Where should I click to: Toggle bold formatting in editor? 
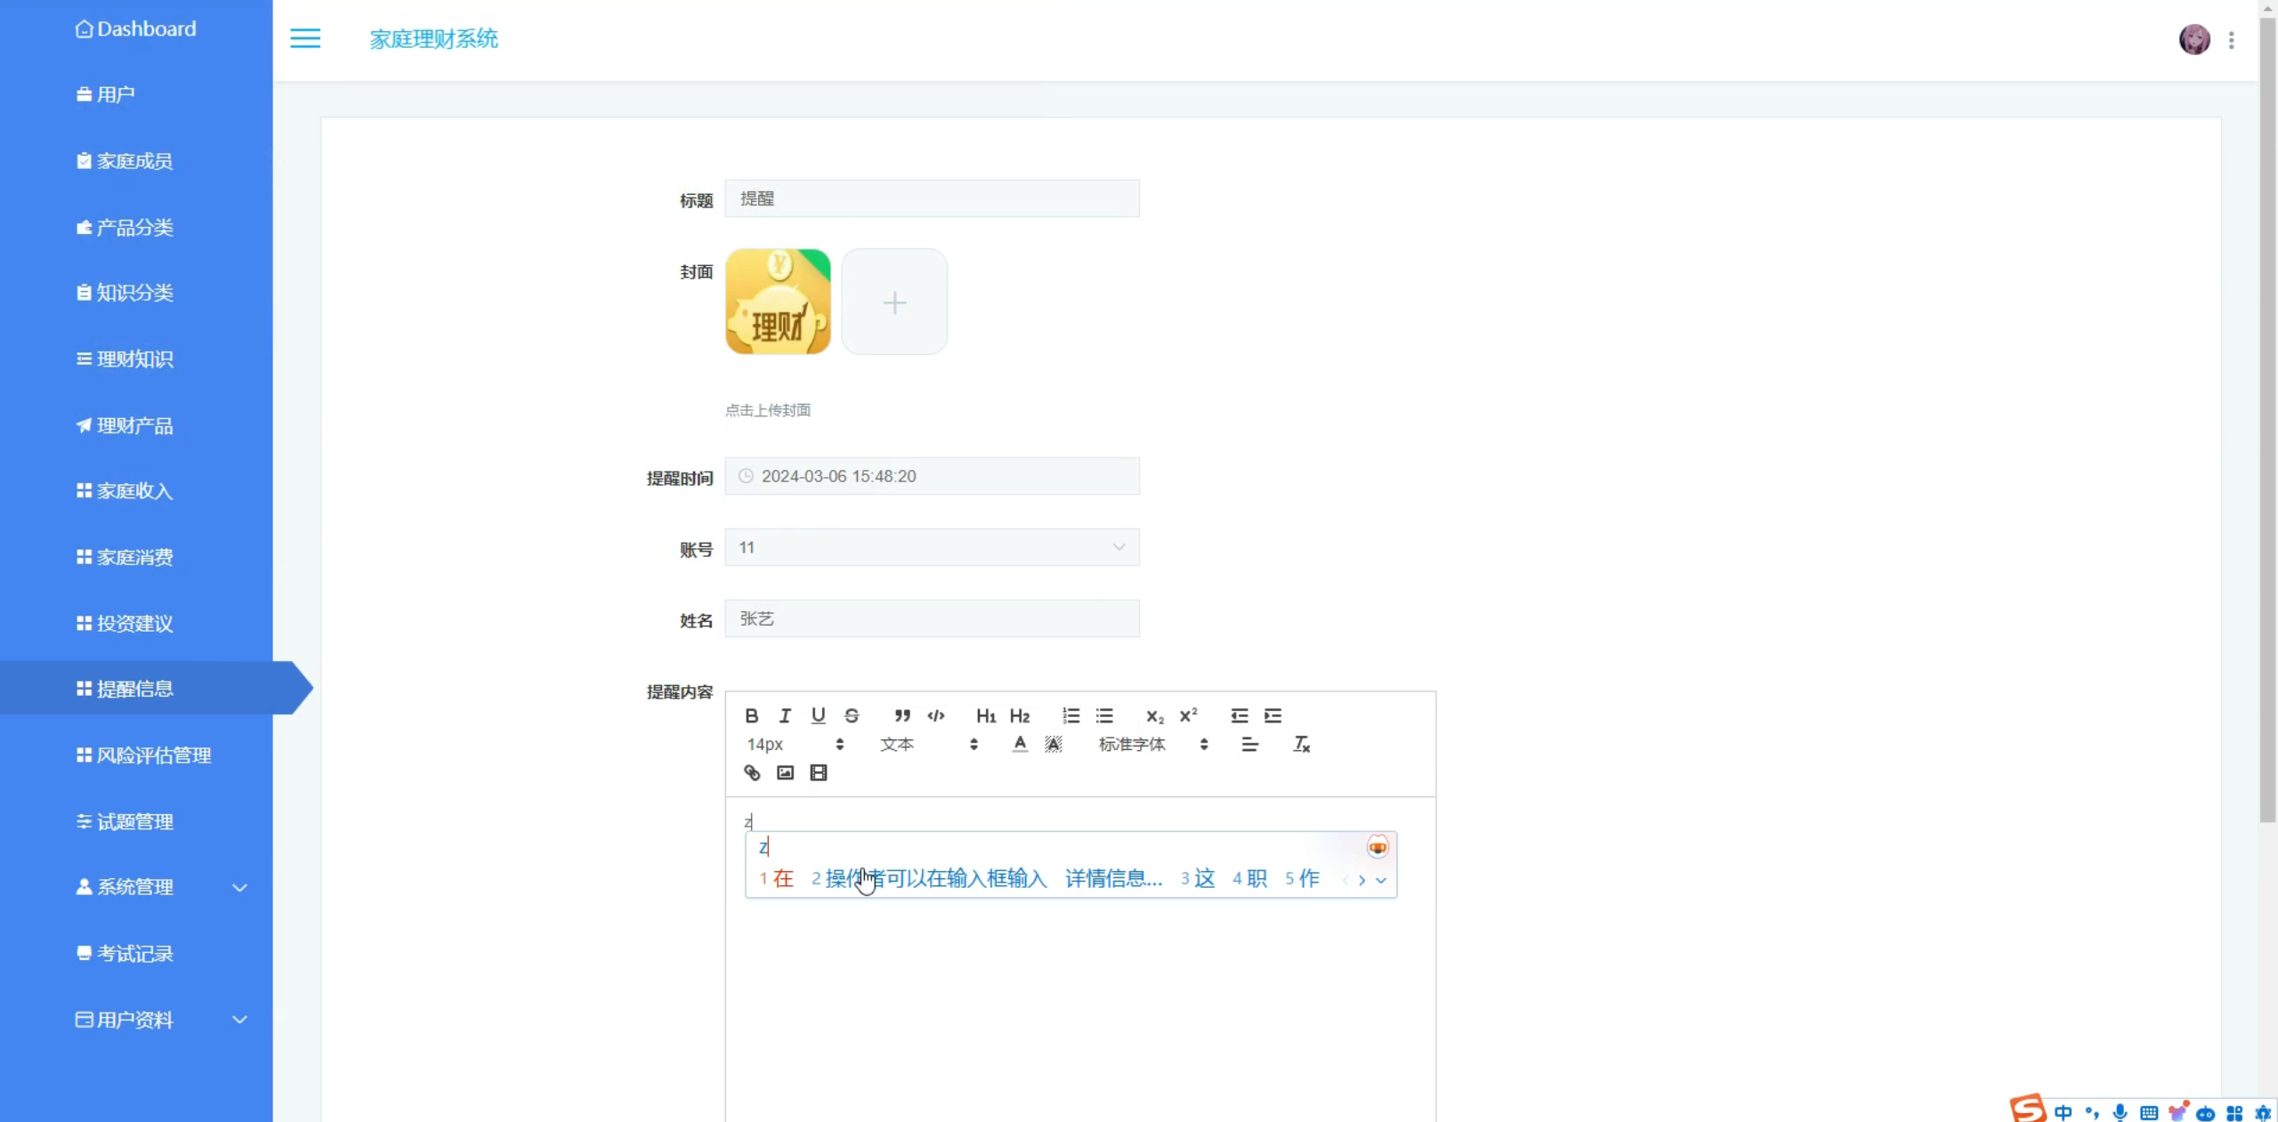click(752, 715)
